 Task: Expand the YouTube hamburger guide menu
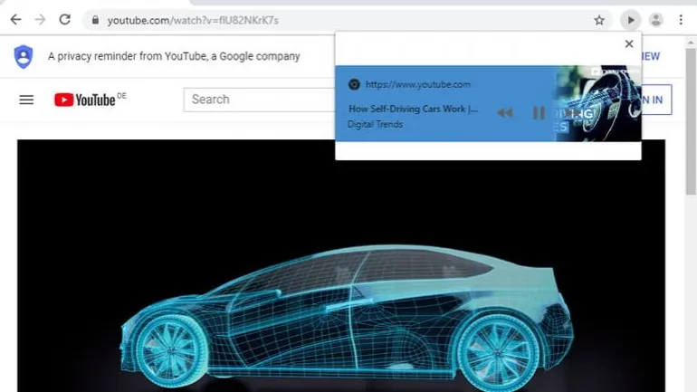(26, 100)
